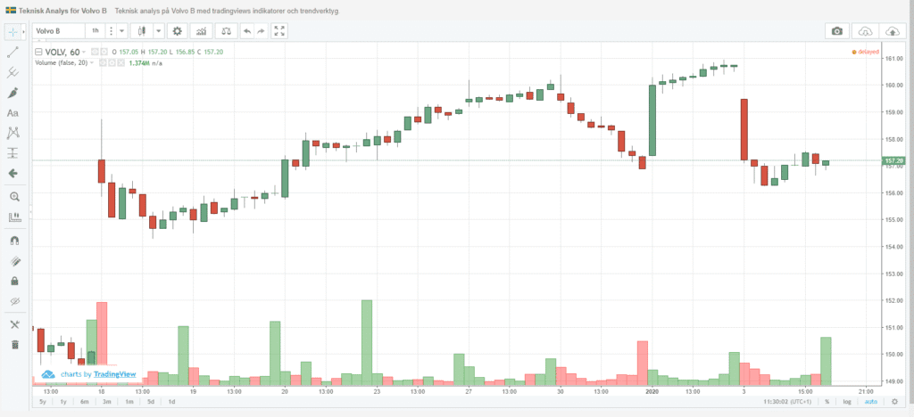The width and height of the screenshot is (914, 417).
Task: Toggle lock all drawing tools
Action: pyautogui.click(x=13, y=281)
